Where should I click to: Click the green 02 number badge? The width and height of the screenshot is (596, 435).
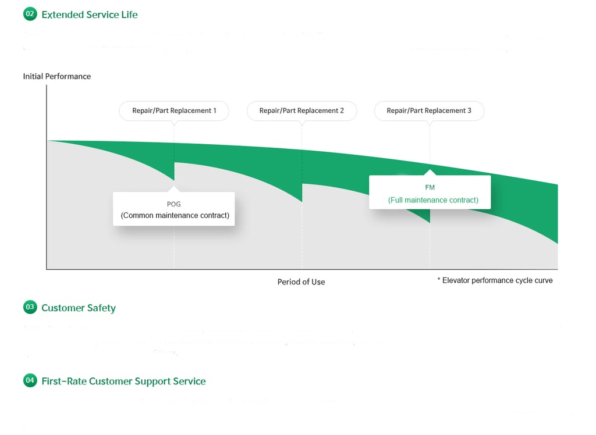click(30, 14)
